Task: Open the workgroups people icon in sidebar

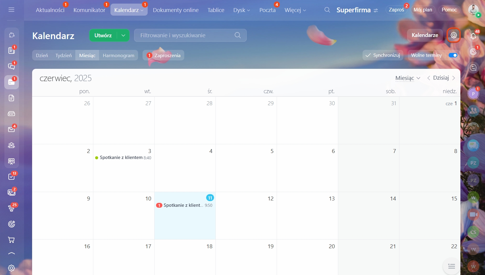Action: (11, 145)
